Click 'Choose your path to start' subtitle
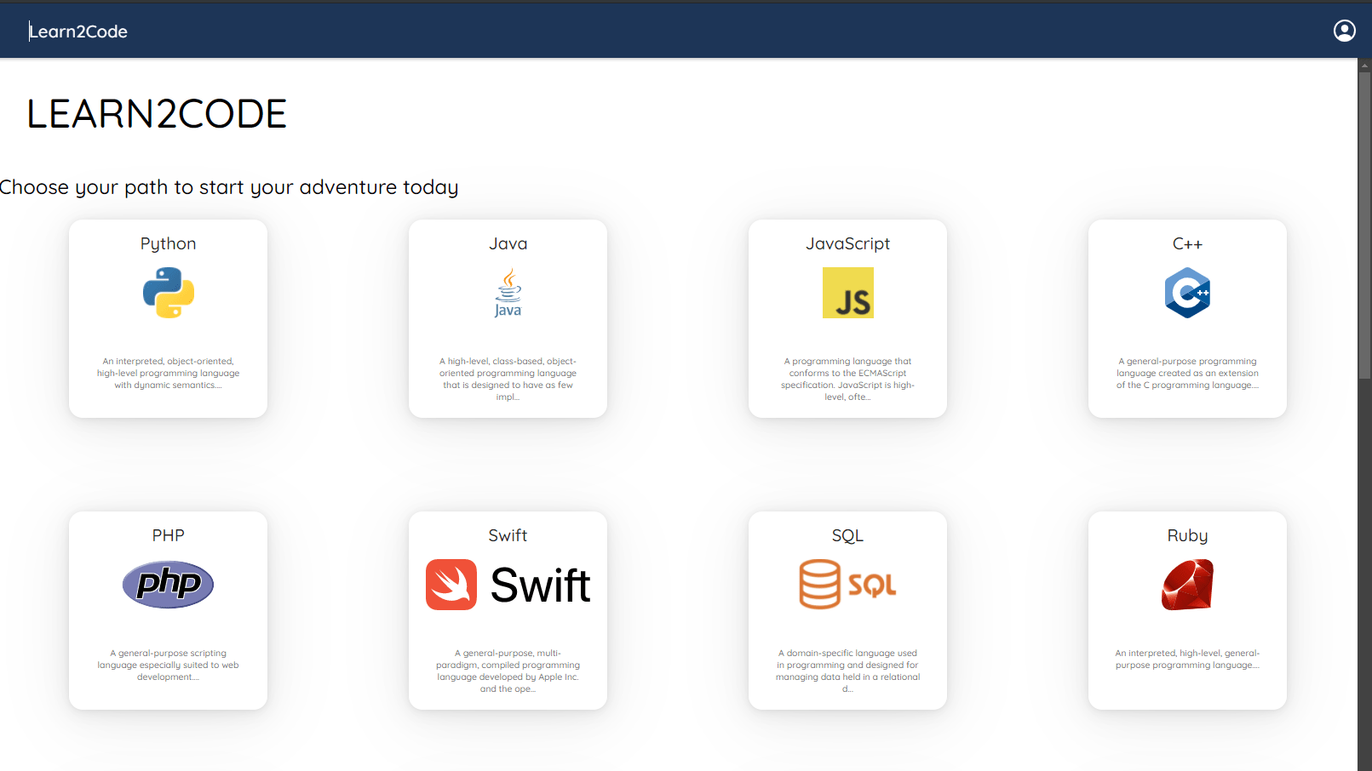The height and width of the screenshot is (771, 1372). [228, 187]
